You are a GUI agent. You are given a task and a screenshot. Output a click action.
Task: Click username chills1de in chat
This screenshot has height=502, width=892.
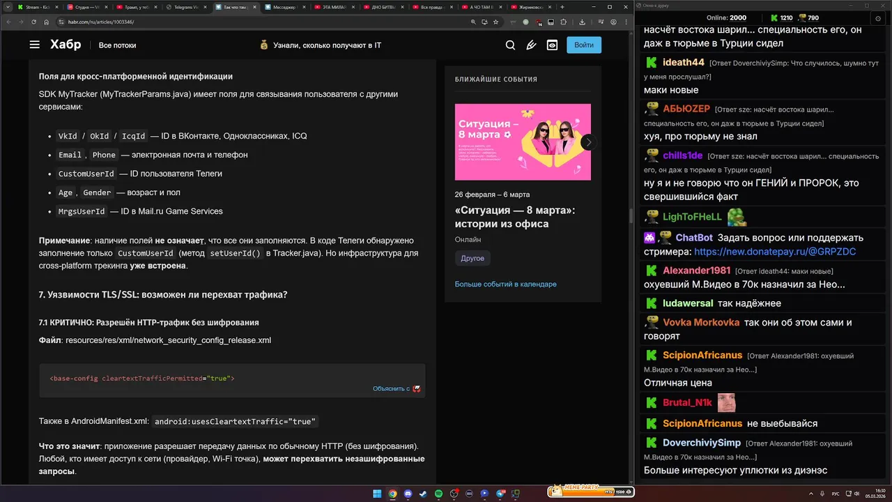tap(682, 156)
